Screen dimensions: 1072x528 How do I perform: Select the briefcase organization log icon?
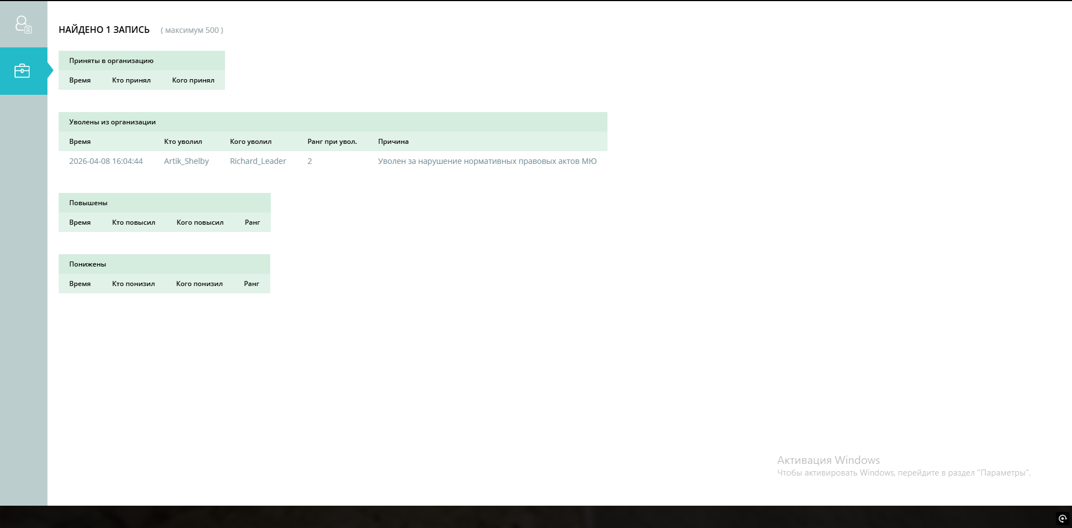[x=22, y=71]
